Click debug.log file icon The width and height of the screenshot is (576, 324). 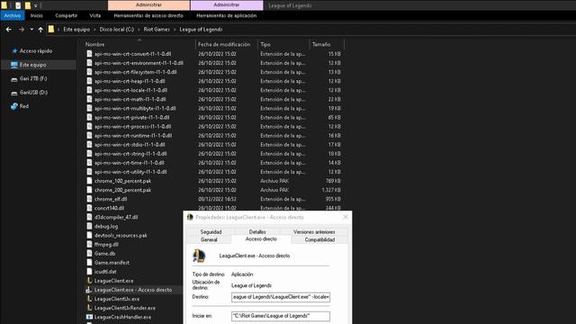(x=89, y=226)
